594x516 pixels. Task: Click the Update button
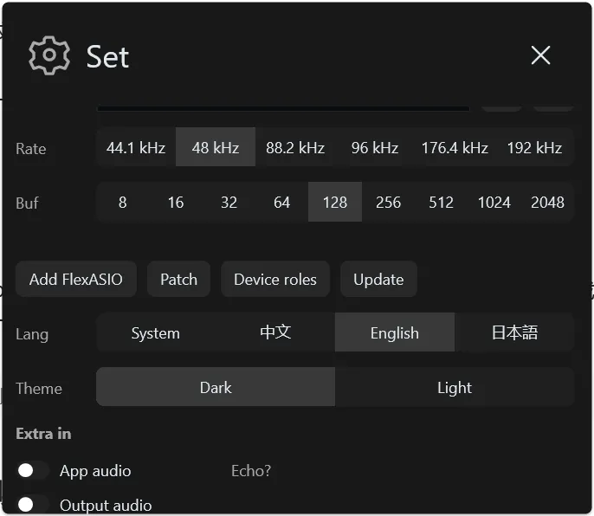tap(379, 280)
